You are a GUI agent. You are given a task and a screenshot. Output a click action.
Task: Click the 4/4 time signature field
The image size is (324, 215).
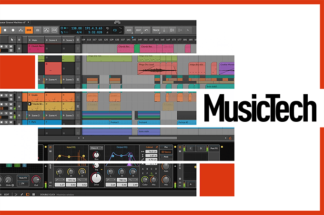79,32
